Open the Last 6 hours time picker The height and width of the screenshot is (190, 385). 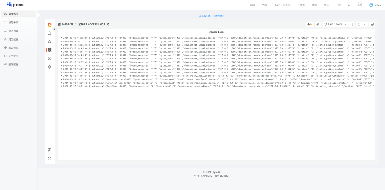tap(335, 24)
